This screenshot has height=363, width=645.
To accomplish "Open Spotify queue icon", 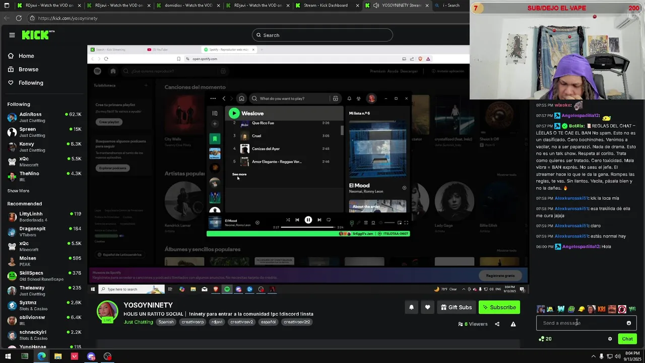I will pos(366,223).
